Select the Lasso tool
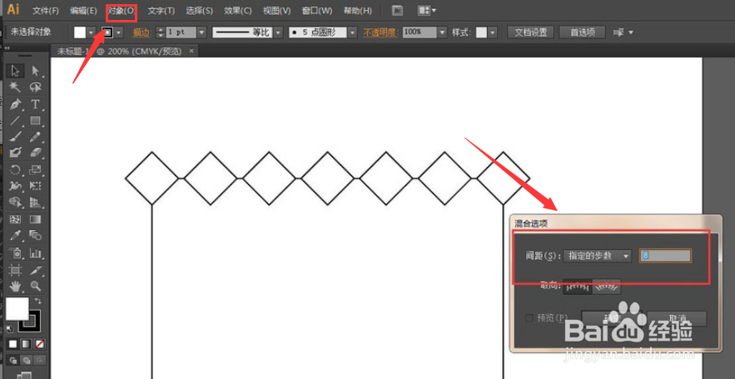Screen dimensions: 735x379 (36, 87)
